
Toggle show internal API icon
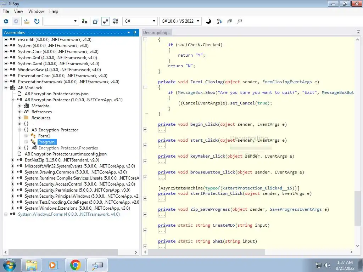point(106,21)
